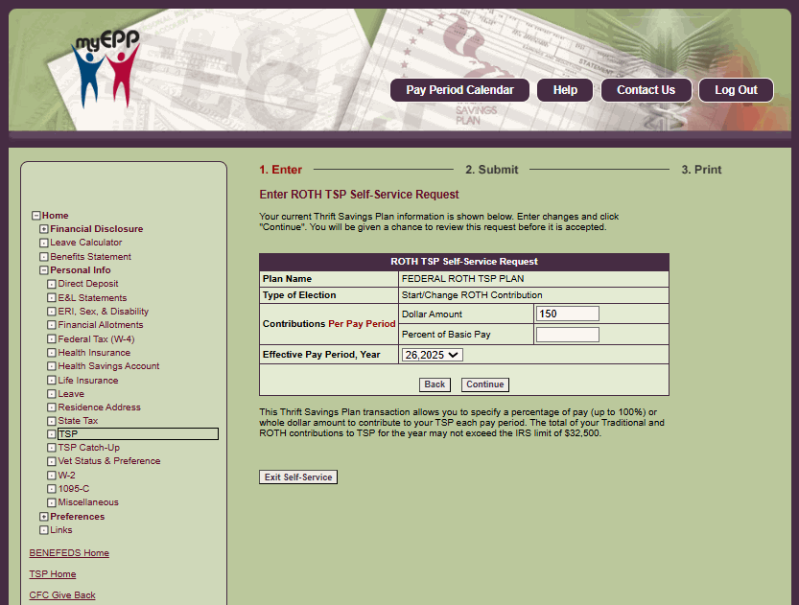Click the icon beside Life Insurance
799x605 pixels.
click(52, 381)
